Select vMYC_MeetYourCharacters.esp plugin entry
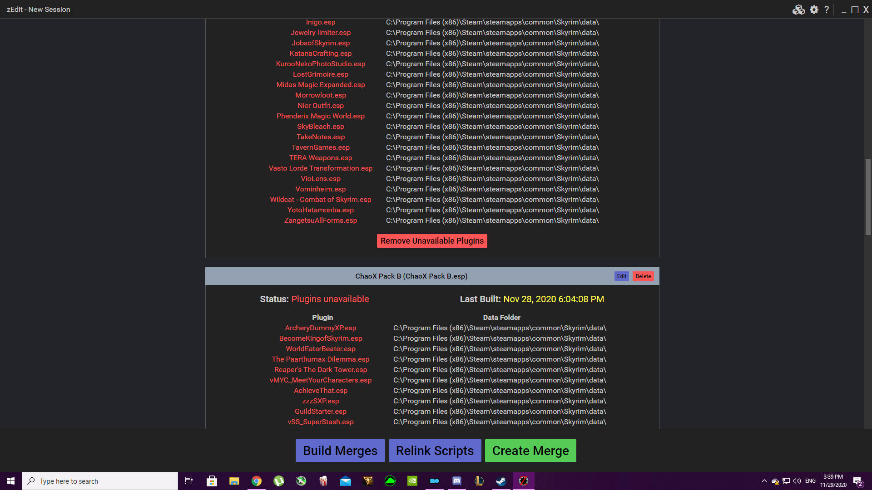 (x=321, y=380)
